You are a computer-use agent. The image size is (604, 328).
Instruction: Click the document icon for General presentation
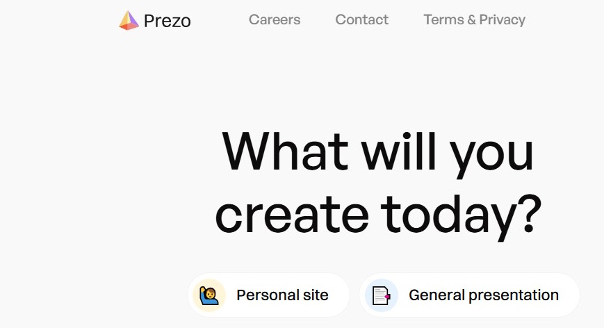(x=382, y=295)
